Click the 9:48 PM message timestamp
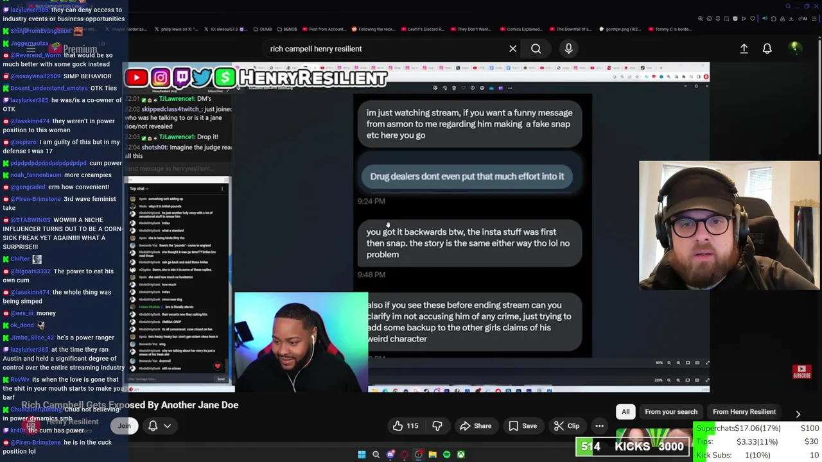The width and height of the screenshot is (822, 462). click(371, 275)
